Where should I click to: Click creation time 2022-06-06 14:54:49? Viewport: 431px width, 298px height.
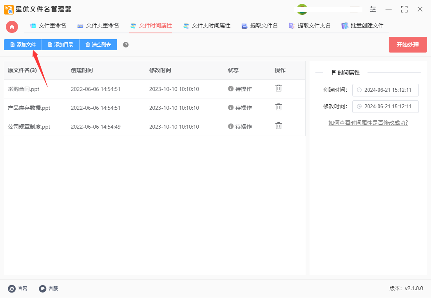[96, 127]
